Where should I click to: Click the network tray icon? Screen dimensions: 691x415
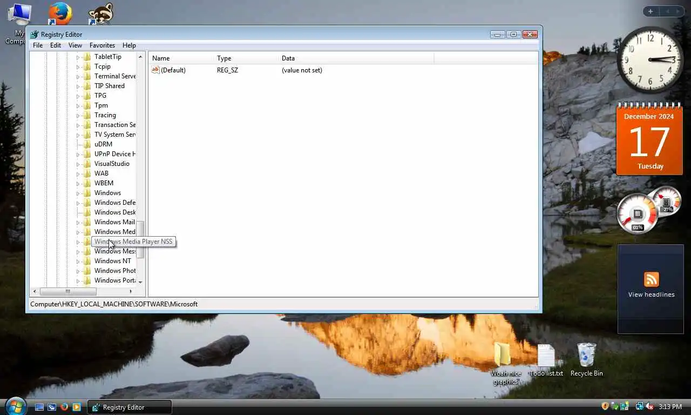coord(639,406)
